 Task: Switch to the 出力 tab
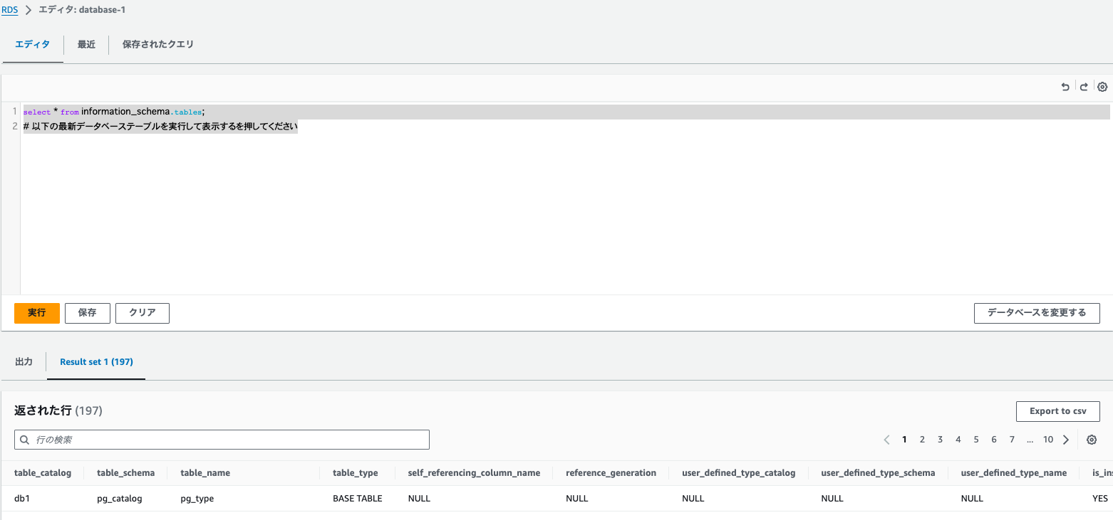(24, 361)
